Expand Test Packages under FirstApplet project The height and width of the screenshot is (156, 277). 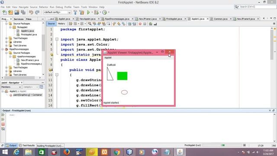[6, 38]
